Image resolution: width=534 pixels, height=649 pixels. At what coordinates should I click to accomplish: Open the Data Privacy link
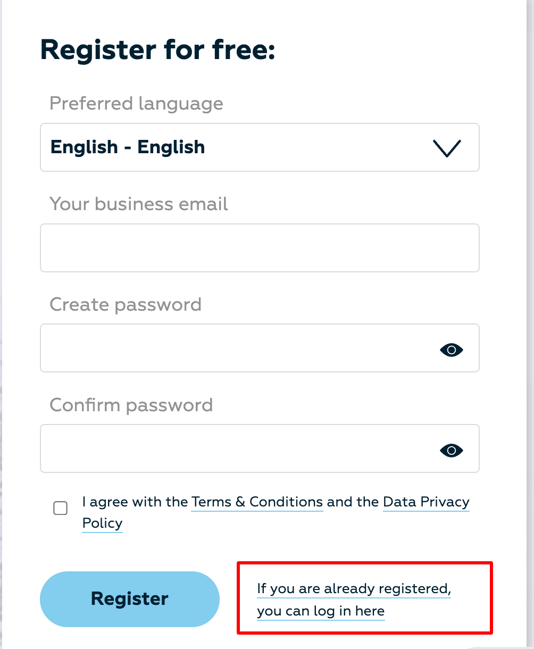coord(426,502)
